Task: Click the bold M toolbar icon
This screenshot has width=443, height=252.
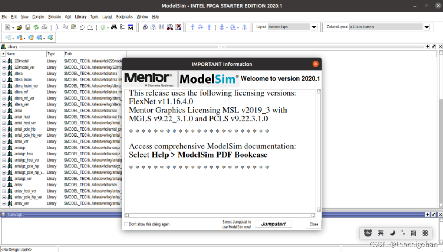Action: point(130,27)
